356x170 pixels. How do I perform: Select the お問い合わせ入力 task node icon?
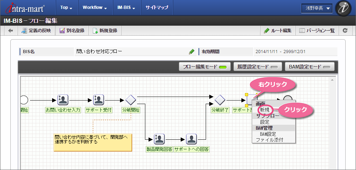(x=63, y=100)
